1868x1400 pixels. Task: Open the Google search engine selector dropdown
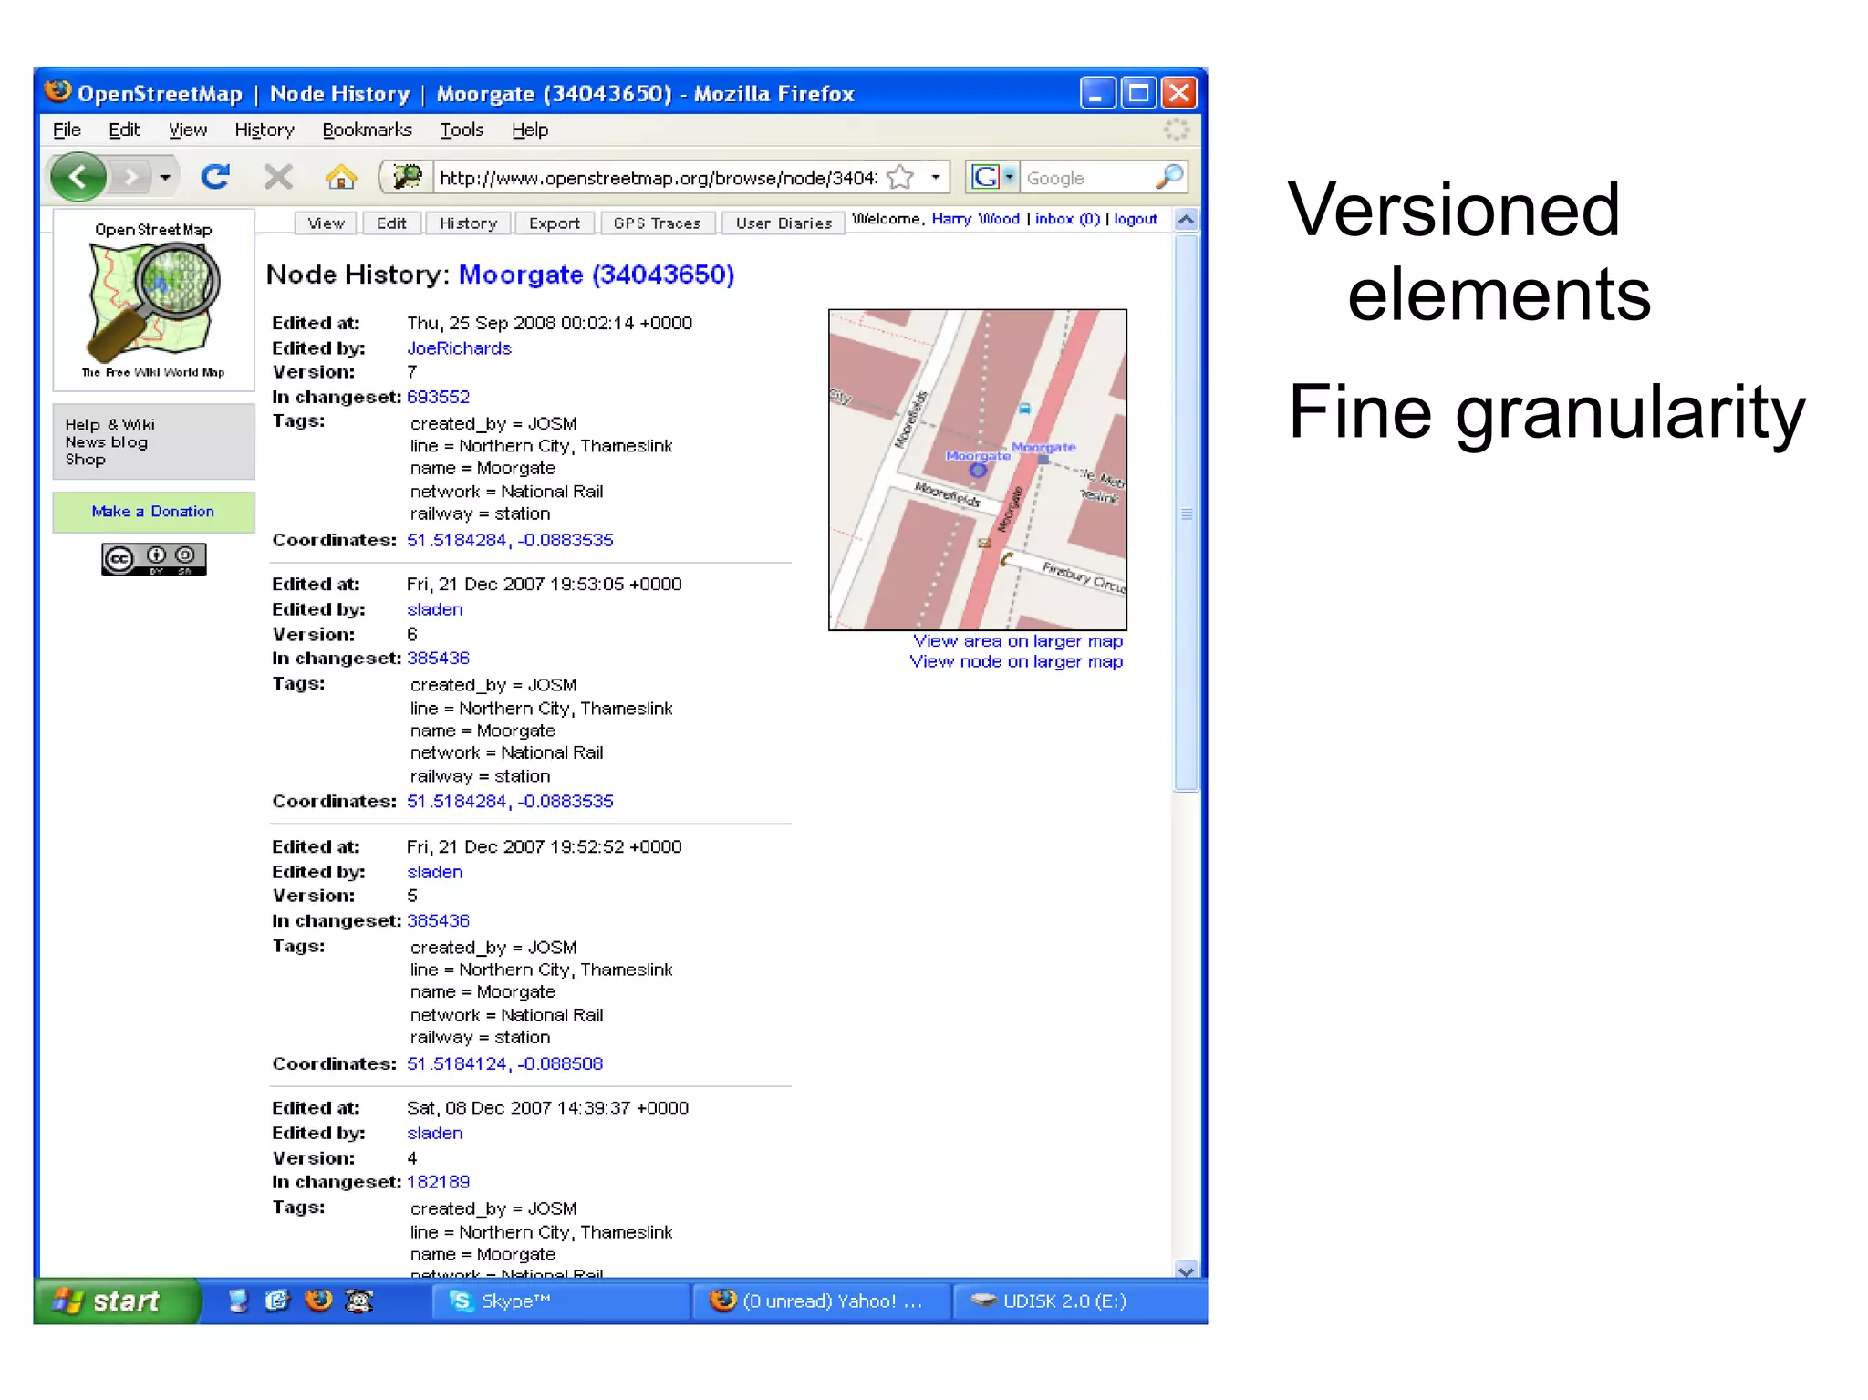pyautogui.click(x=1010, y=177)
